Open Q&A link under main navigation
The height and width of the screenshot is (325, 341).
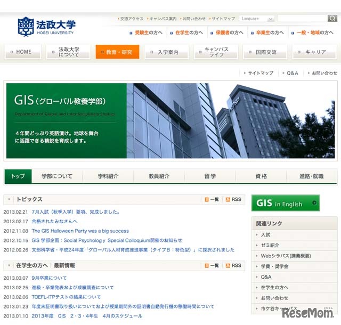[x=293, y=73]
